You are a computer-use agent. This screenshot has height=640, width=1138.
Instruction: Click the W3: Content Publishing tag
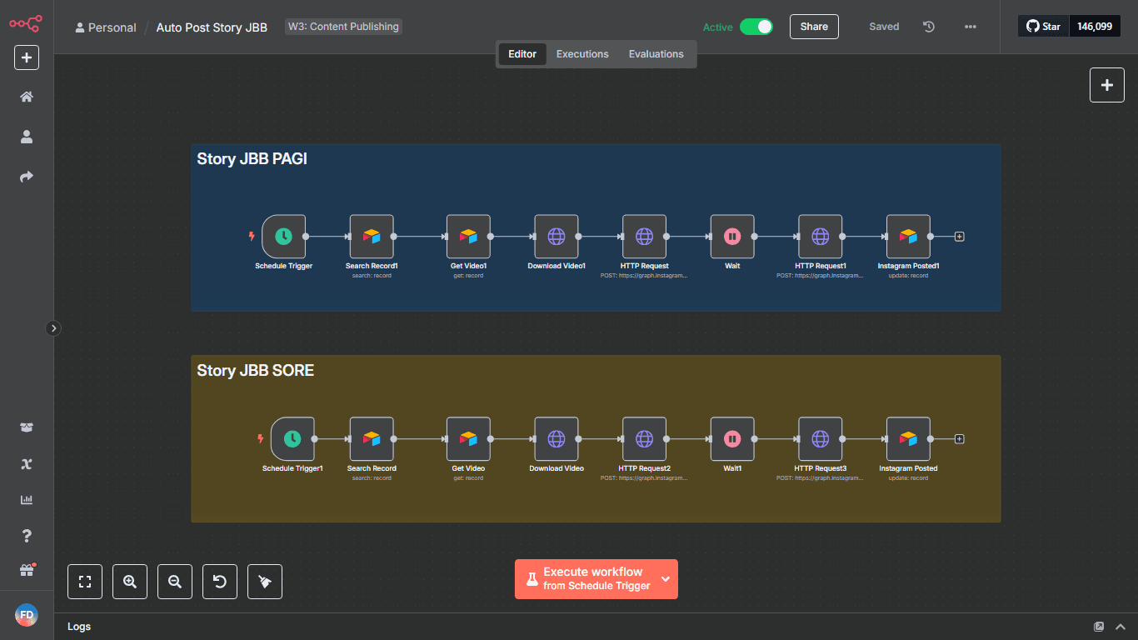coord(343,27)
